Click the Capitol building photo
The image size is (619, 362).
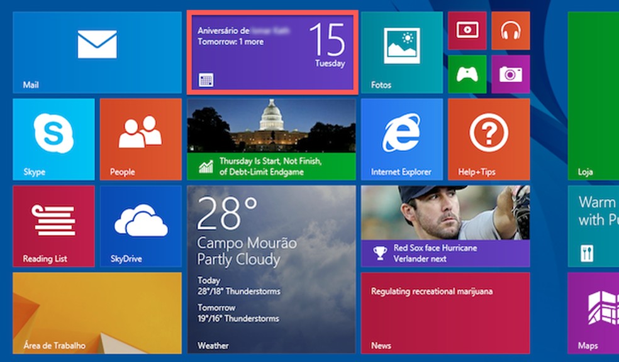pos(272,126)
